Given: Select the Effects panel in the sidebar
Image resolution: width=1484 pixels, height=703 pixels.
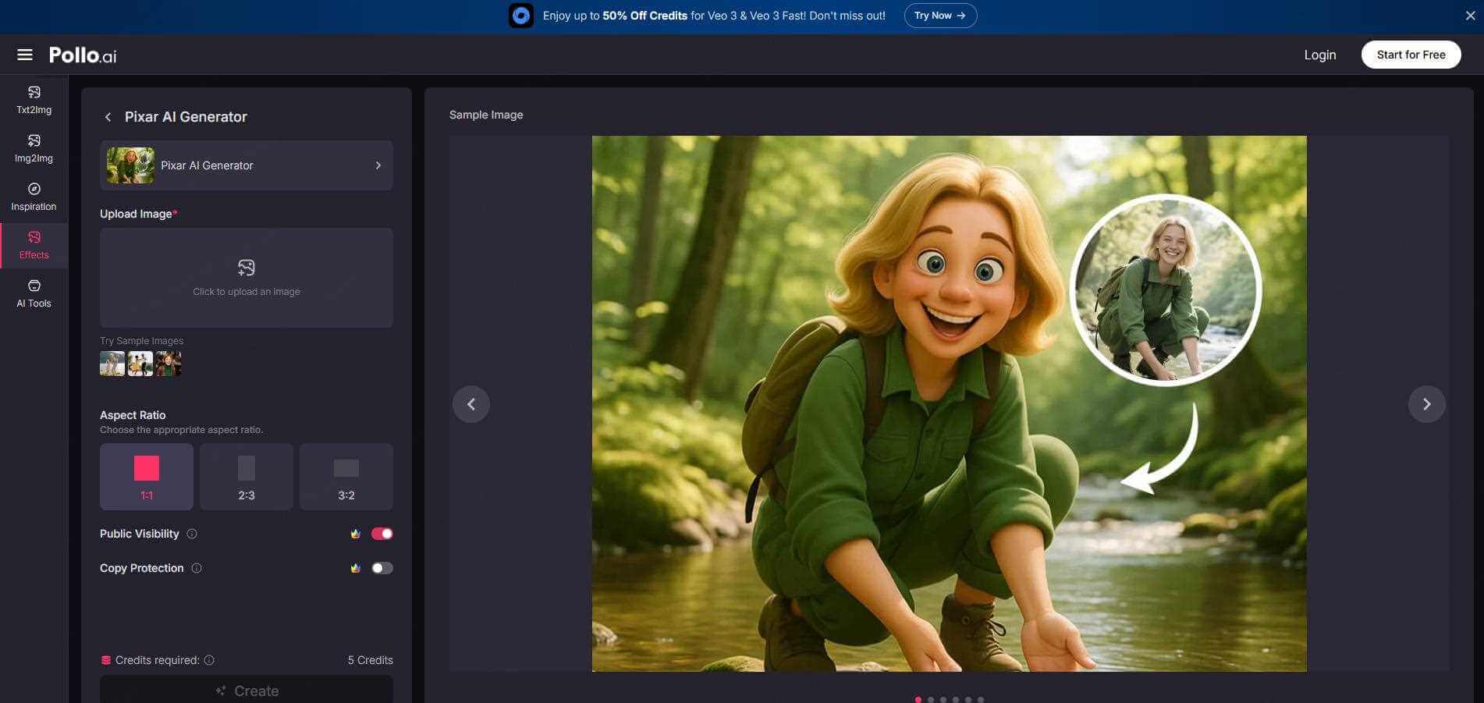Looking at the screenshot, I should pos(34,244).
